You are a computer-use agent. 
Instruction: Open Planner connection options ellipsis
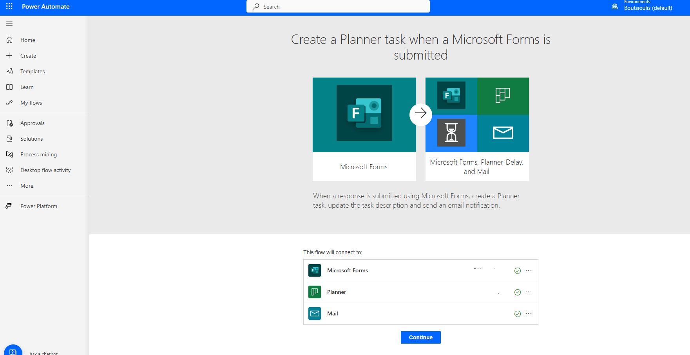click(529, 292)
